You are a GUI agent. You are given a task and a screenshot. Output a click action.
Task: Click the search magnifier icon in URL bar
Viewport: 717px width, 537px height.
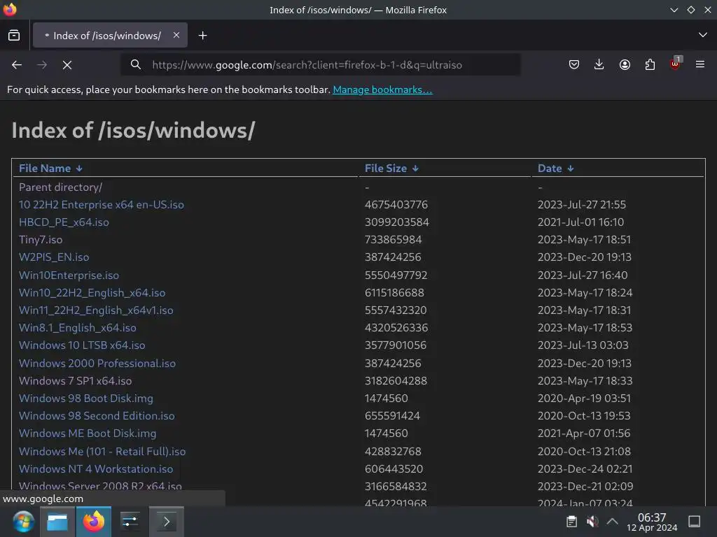click(135, 64)
